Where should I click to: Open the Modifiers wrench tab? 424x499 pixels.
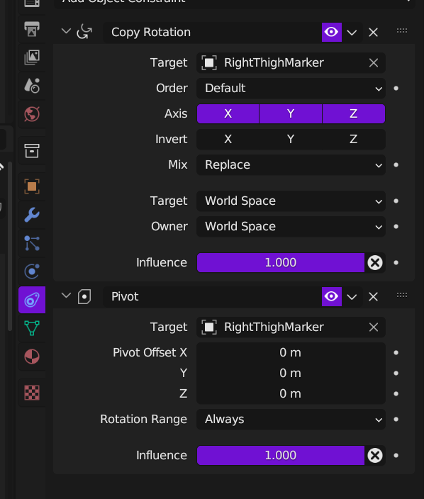(32, 215)
